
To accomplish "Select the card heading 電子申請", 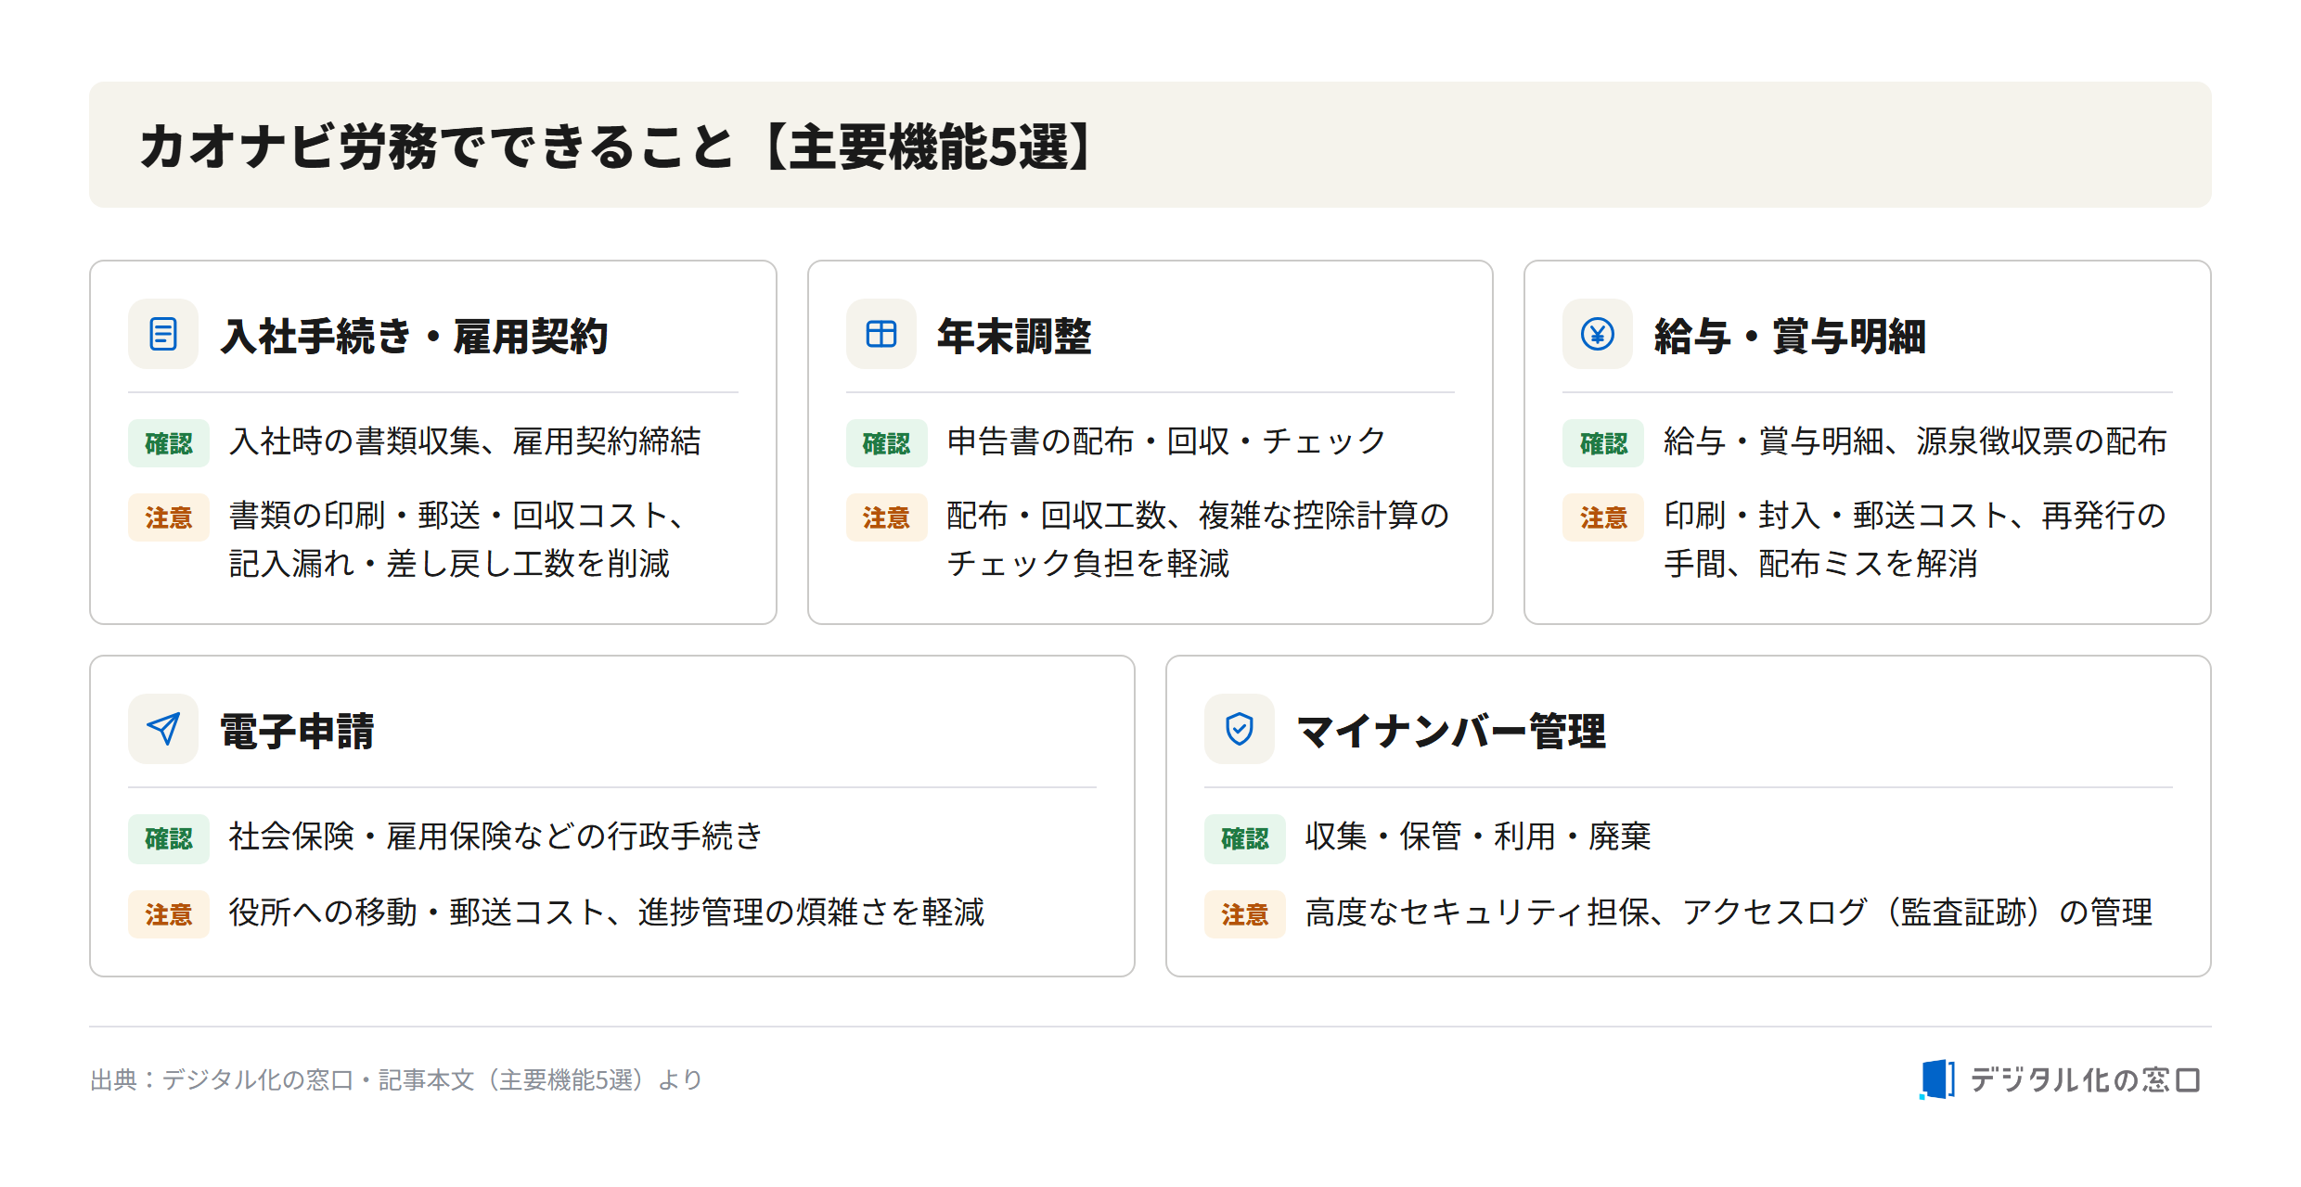I will [297, 731].
